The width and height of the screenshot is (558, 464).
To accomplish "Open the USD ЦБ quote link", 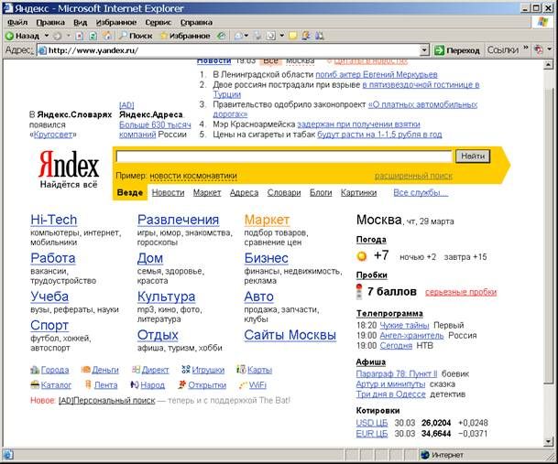I will coord(372,423).
